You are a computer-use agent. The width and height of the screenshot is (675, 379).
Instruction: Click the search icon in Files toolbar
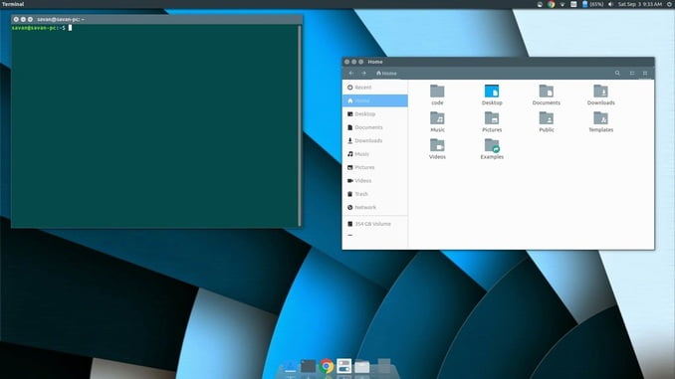coord(617,74)
